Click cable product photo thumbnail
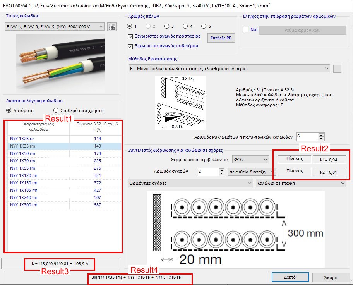The width and height of the screenshot is (353, 285). 60,64
